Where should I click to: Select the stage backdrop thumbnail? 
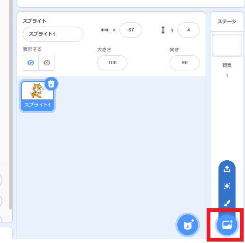[227, 45]
